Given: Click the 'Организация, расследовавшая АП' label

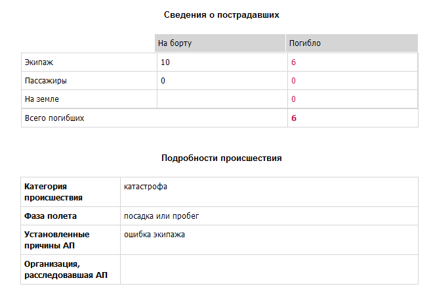Looking at the screenshot, I should (66, 269).
